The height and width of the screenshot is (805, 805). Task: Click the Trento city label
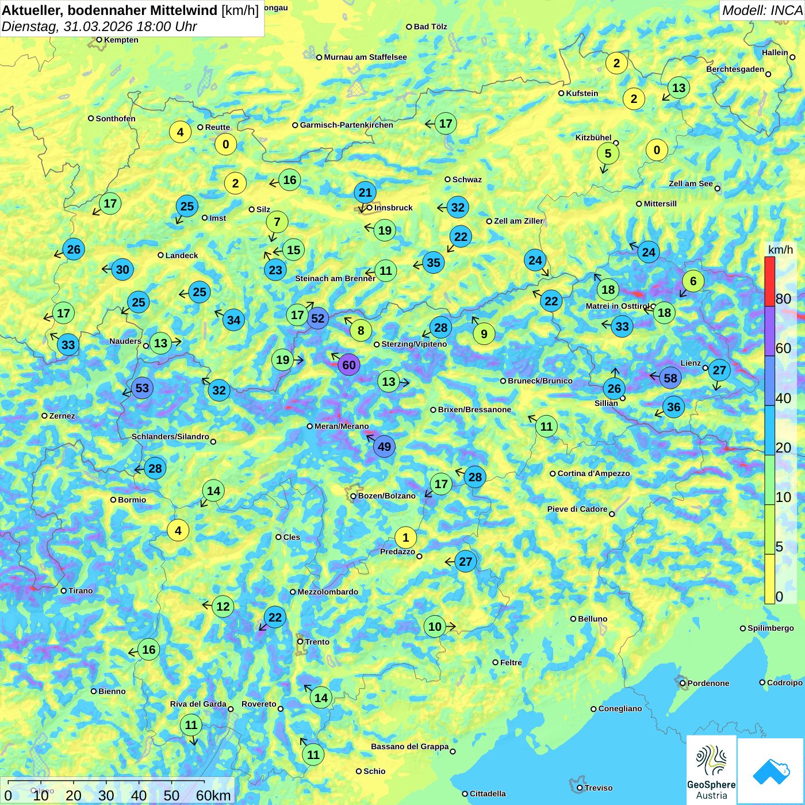(x=317, y=642)
